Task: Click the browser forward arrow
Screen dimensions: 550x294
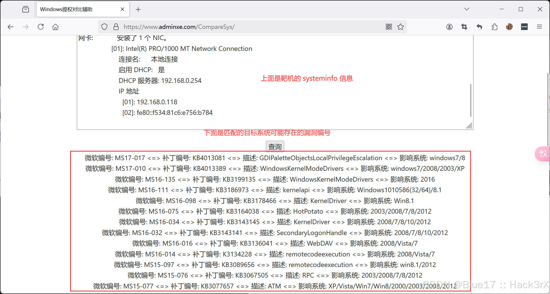Action: (x=26, y=27)
